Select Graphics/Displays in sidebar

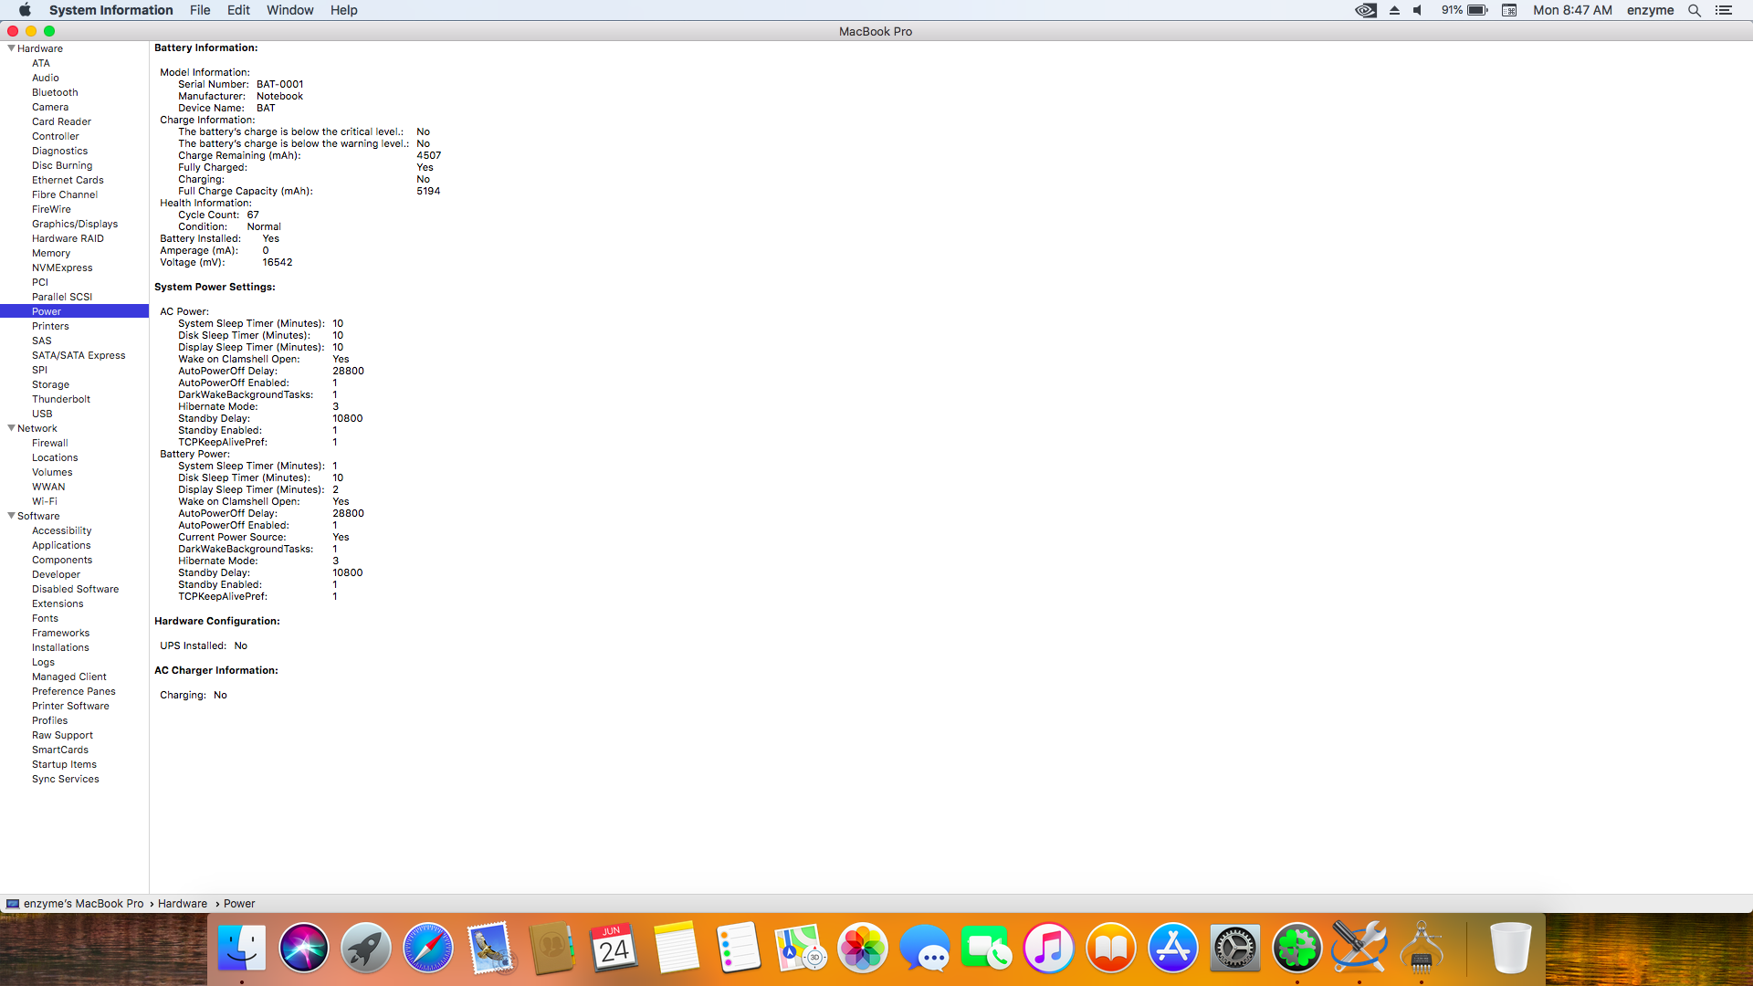click(x=75, y=224)
